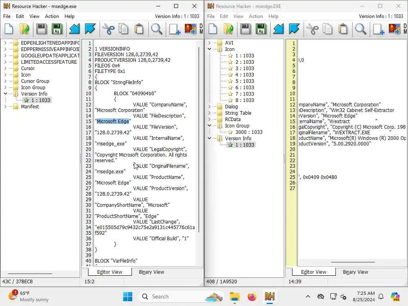Click Save icon in msedge.EXE right window

245,29
